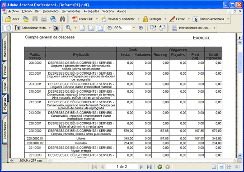Open the Ventana menu
The height and width of the screenshot is (172, 244).
pos(108,11)
